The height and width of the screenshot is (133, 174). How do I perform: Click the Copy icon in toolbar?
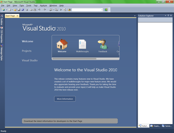(31, 10)
